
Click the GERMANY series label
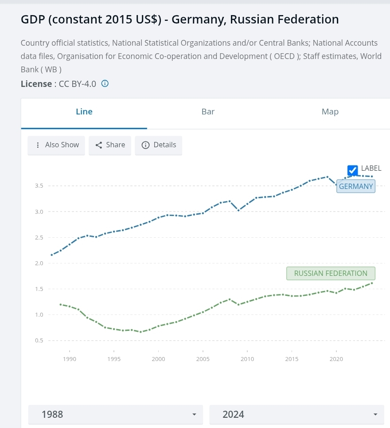pos(356,186)
